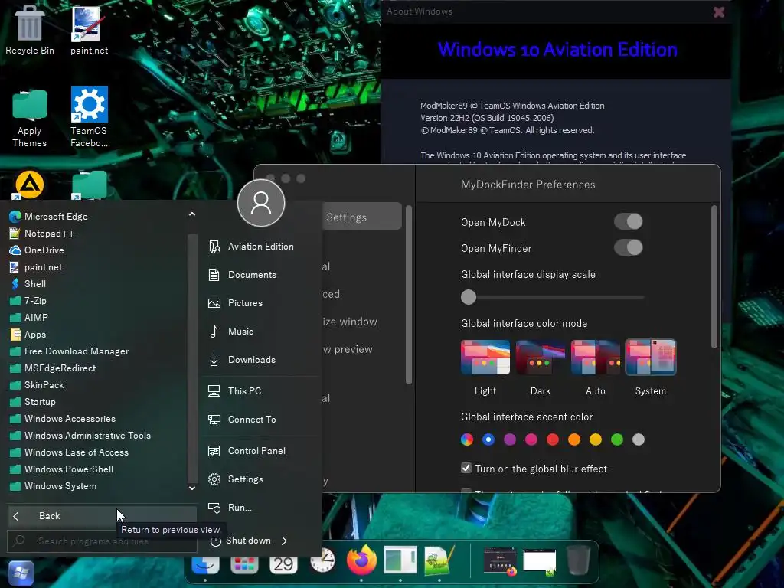784x588 pixels.
Task: Click the Back button in start menu
Action: [x=103, y=516]
